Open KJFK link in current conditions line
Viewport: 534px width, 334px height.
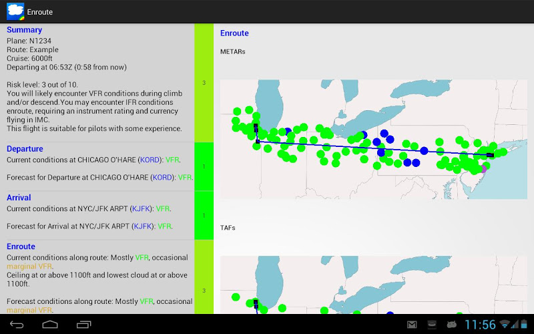click(141, 208)
